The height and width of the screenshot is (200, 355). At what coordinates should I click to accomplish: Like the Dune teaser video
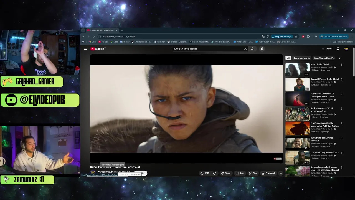(x=204, y=173)
